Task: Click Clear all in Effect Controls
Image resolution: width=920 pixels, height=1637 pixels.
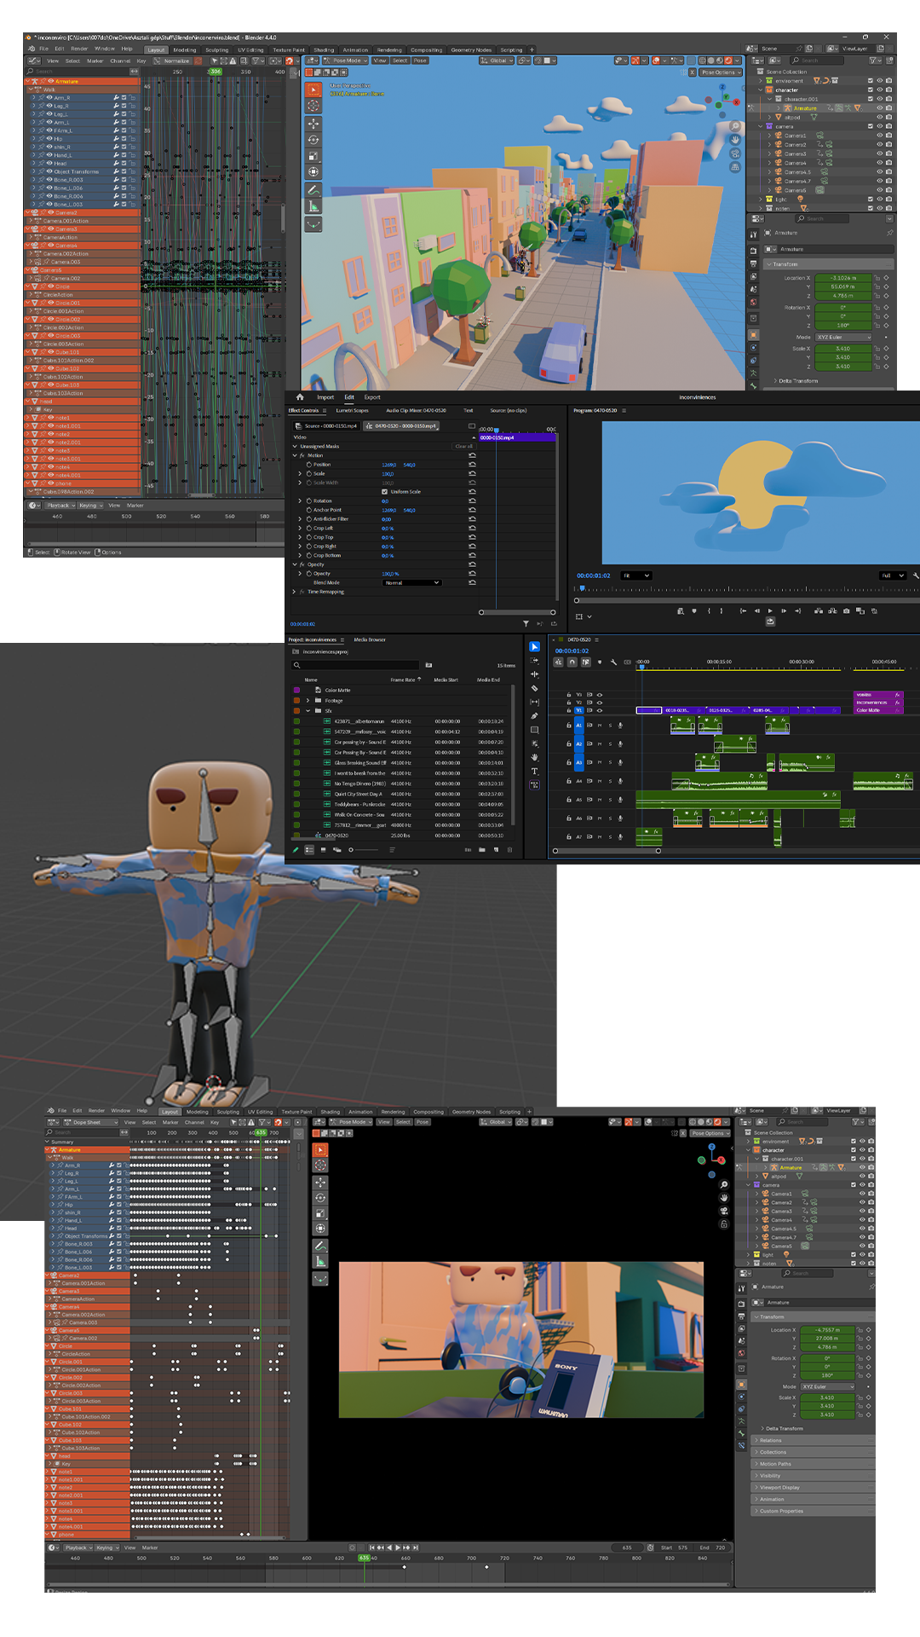Action: click(463, 446)
